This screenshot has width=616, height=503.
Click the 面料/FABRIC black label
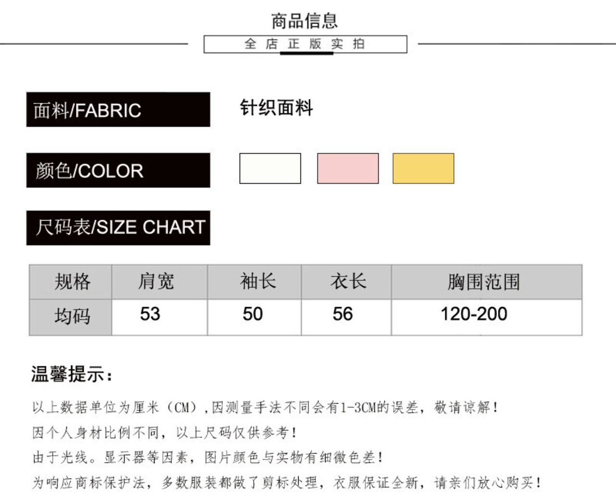click(118, 110)
